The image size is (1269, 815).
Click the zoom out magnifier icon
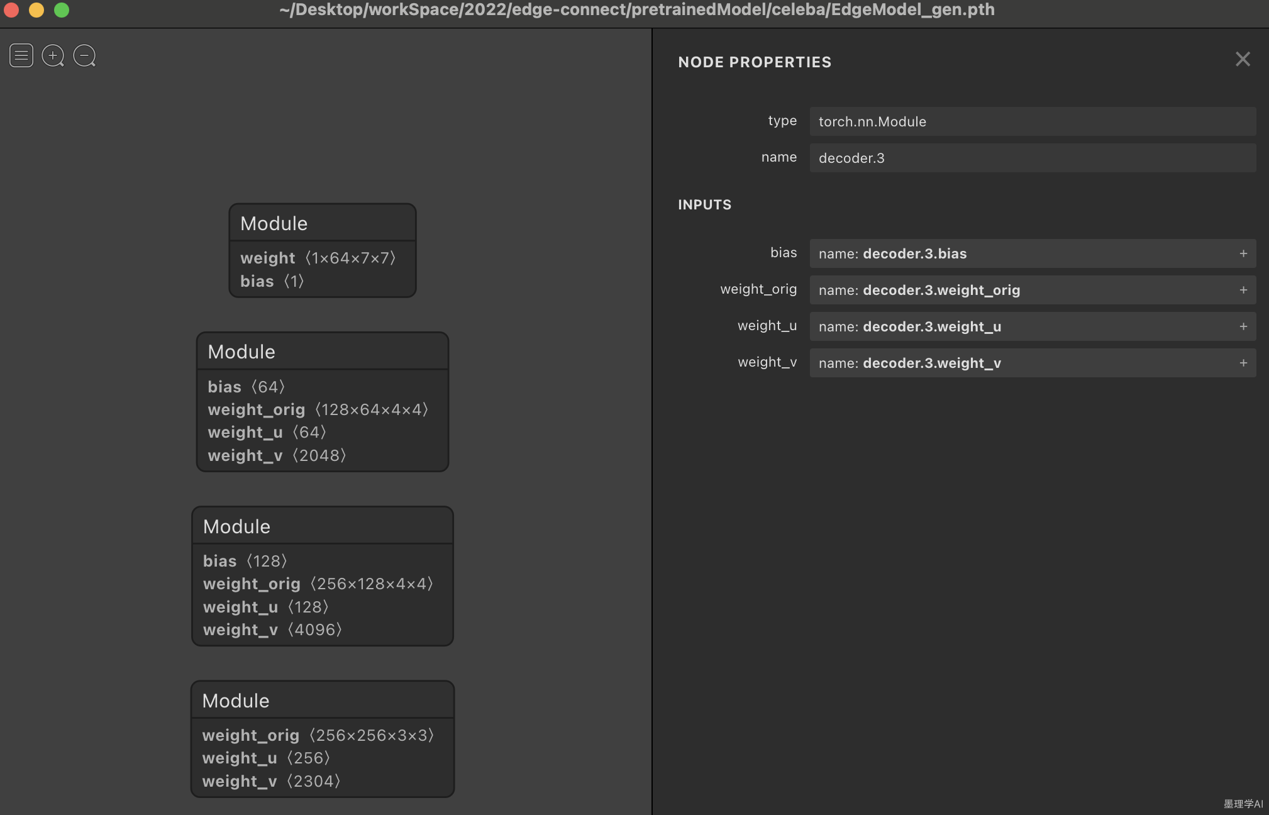tap(84, 56)
